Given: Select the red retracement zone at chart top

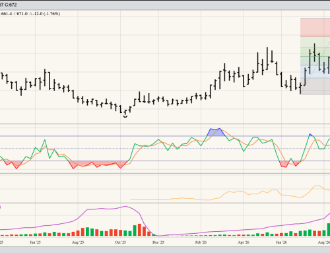Looking at the screenshot, I should (315, 28).
